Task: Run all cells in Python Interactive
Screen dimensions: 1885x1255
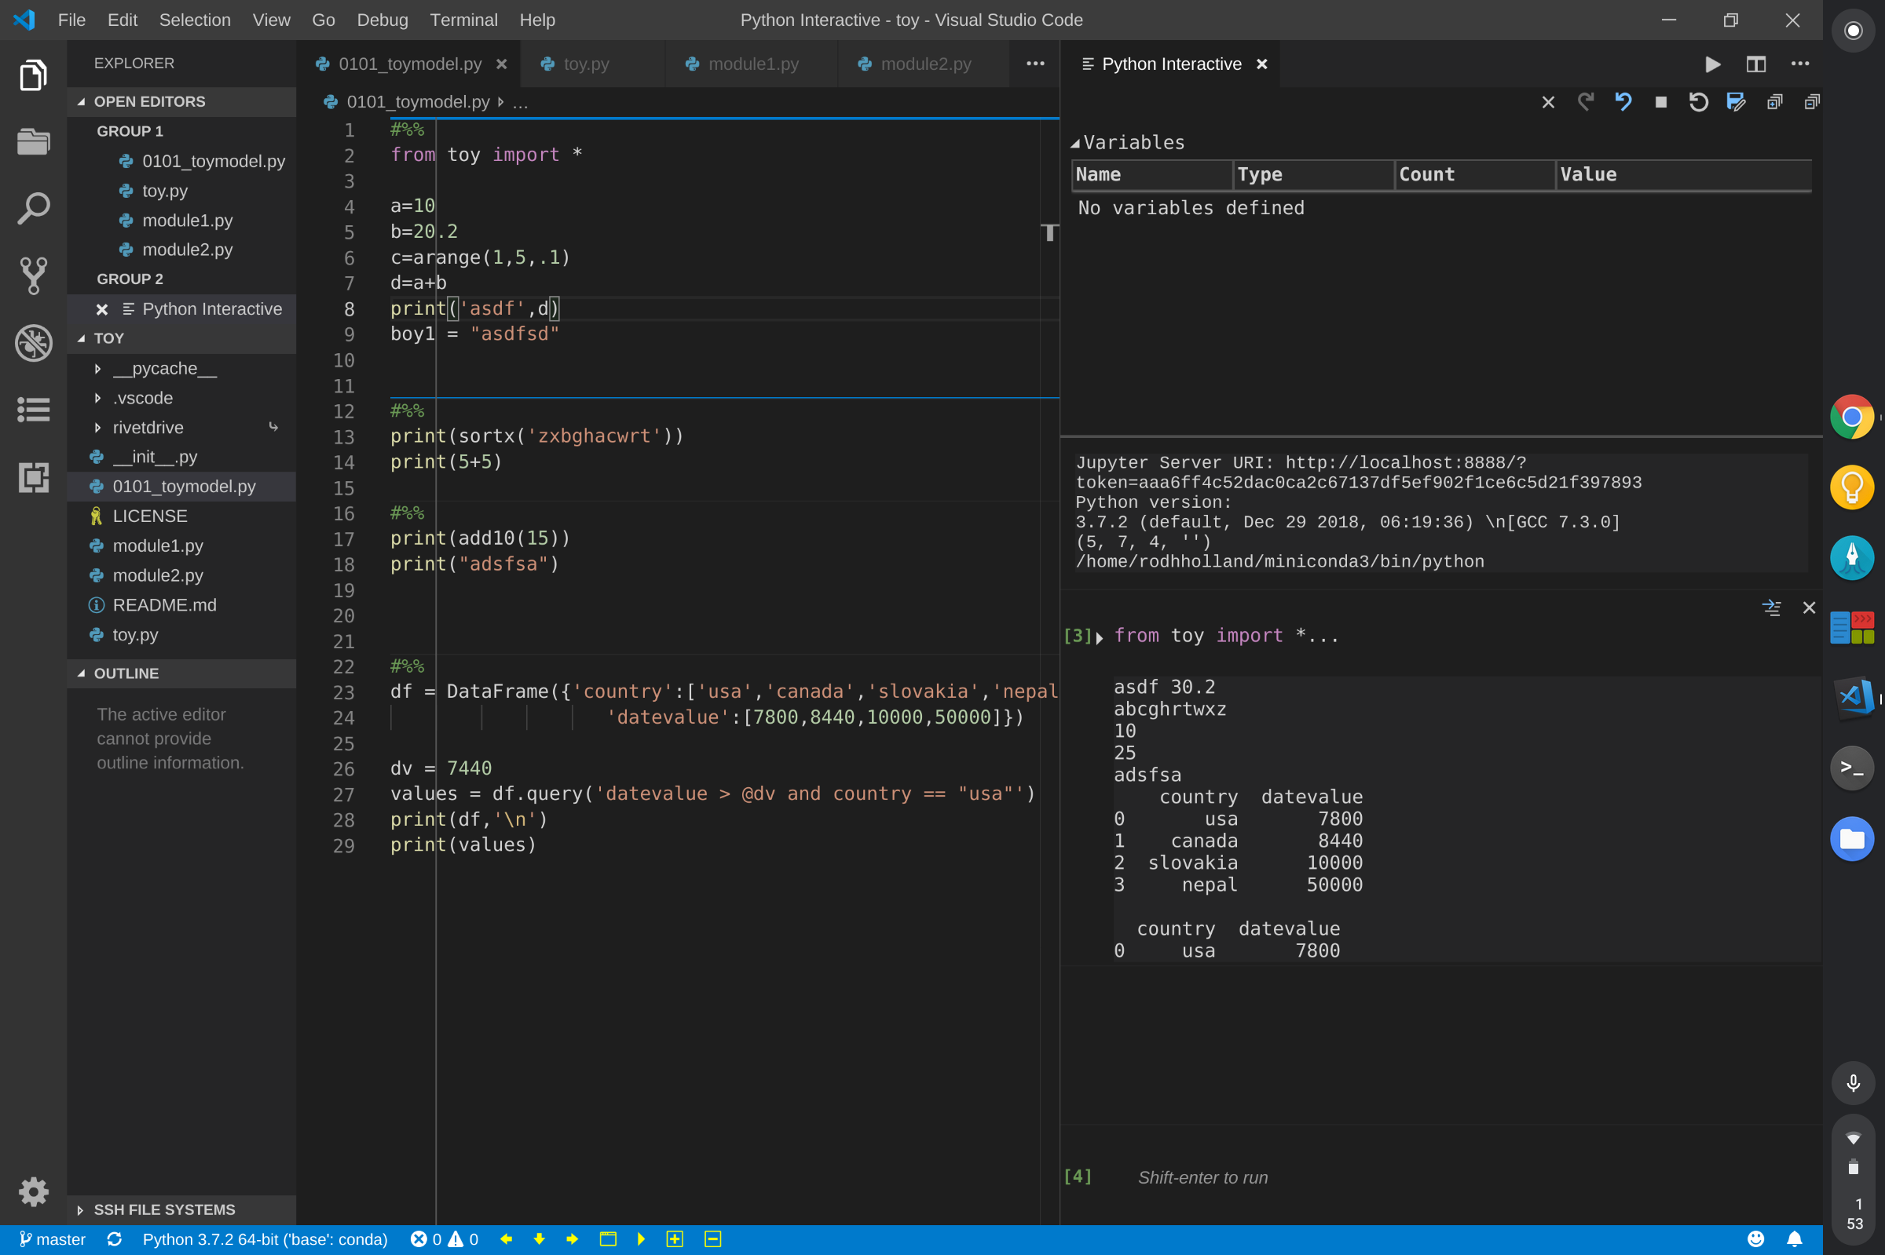Action: [1713, 64]
